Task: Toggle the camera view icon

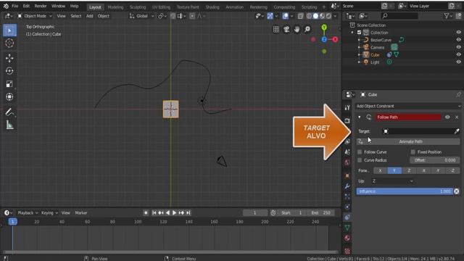Action: pyautogui.click(x=286, y=29)
